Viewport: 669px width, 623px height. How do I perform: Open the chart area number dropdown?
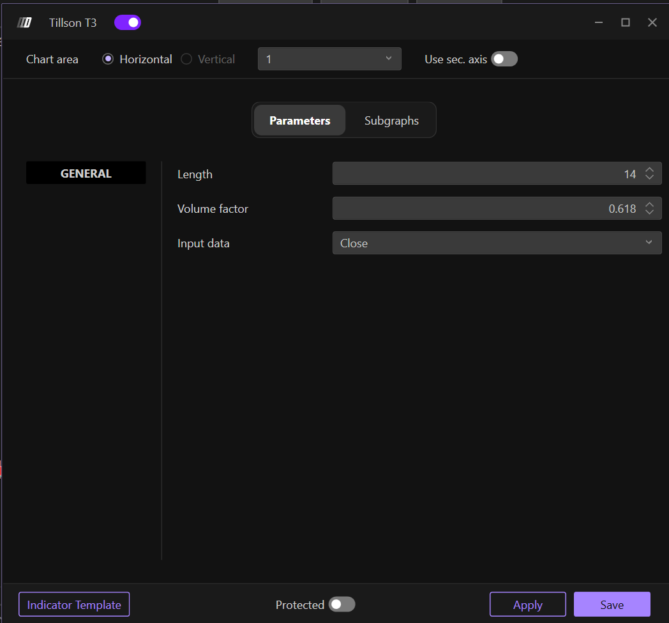pos(329,59)
